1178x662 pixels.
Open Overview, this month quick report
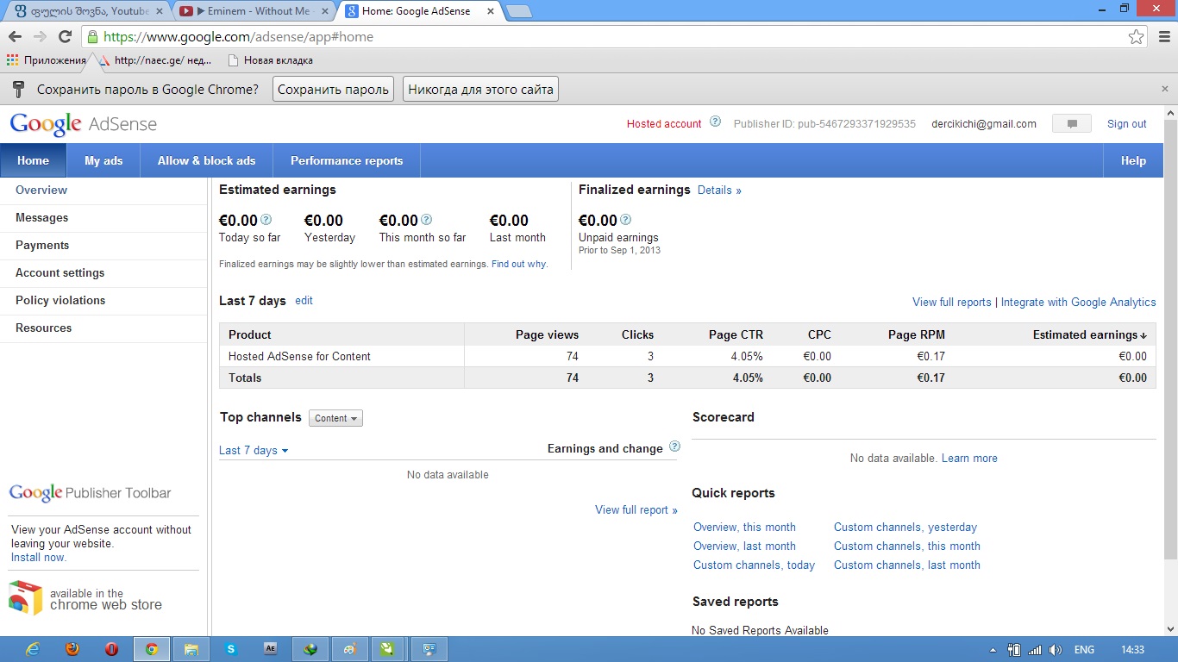click(744, 528)
